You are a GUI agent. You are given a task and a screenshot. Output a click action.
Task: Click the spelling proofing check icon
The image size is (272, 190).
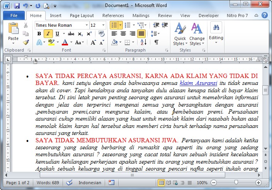point(69,183)
